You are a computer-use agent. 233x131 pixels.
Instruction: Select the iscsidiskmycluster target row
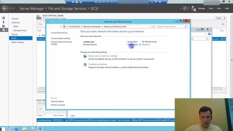pyautogui.click(x=106, y=120)
